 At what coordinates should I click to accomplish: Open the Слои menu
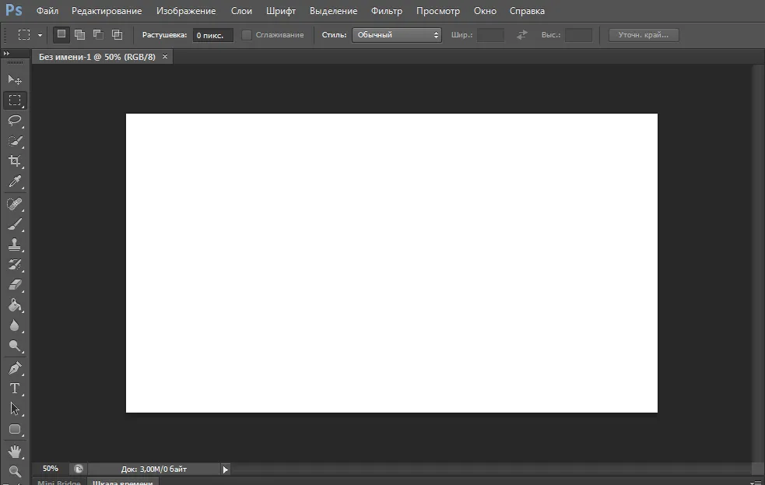(x=241, y=11)
